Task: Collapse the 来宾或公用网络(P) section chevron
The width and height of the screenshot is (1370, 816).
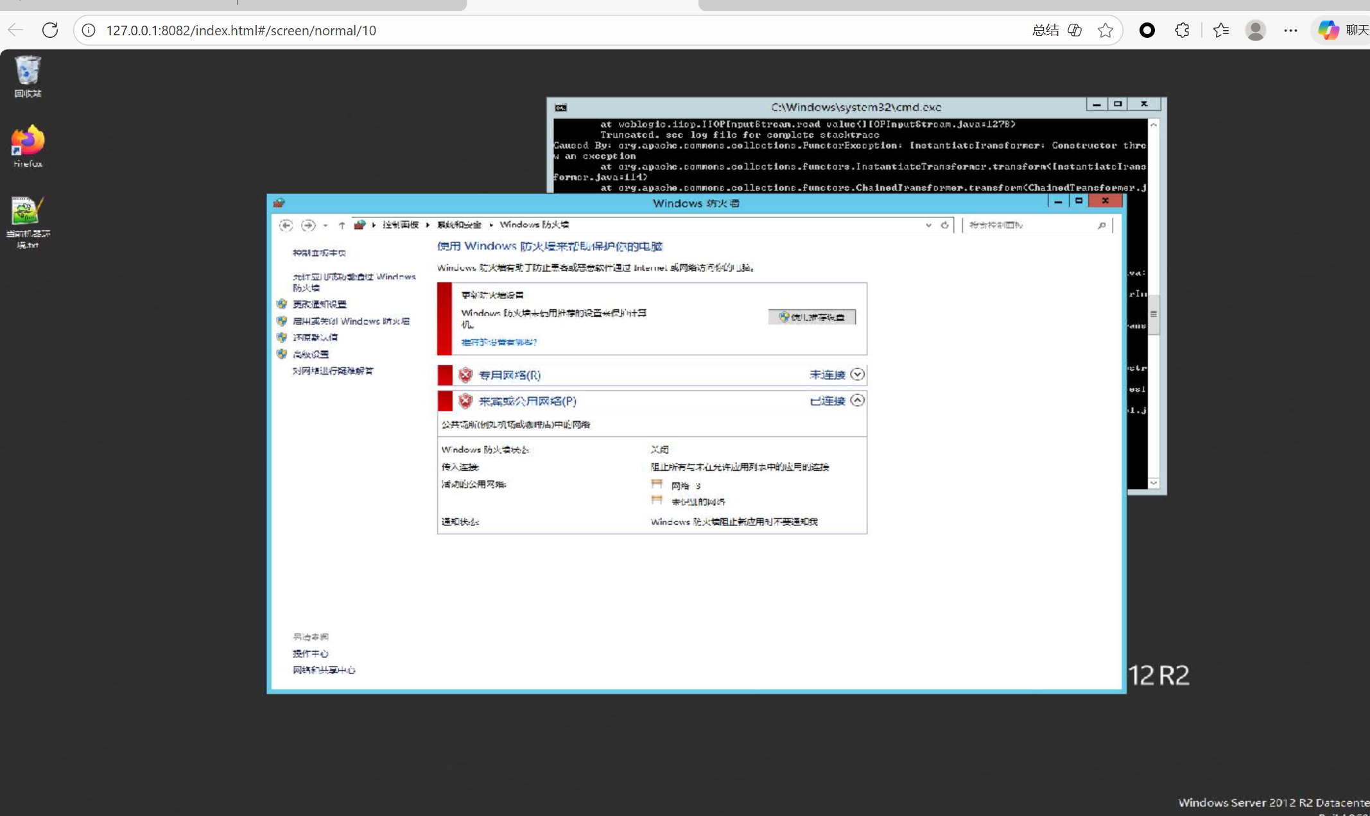Action: click(857, 400)
